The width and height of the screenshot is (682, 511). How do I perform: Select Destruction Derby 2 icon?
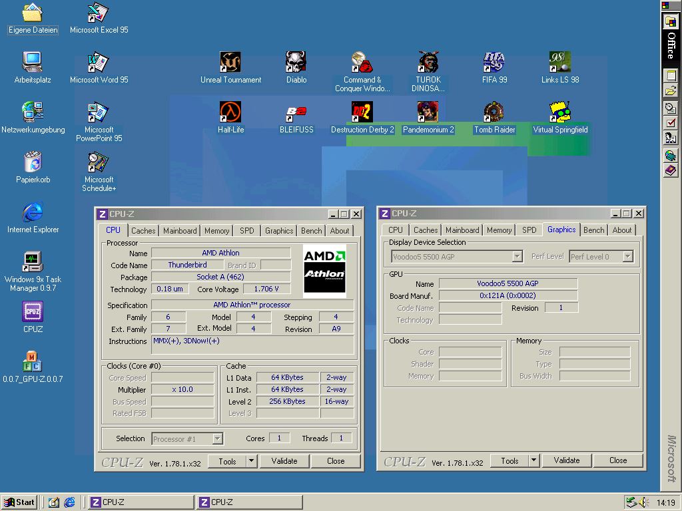(362, 112)
